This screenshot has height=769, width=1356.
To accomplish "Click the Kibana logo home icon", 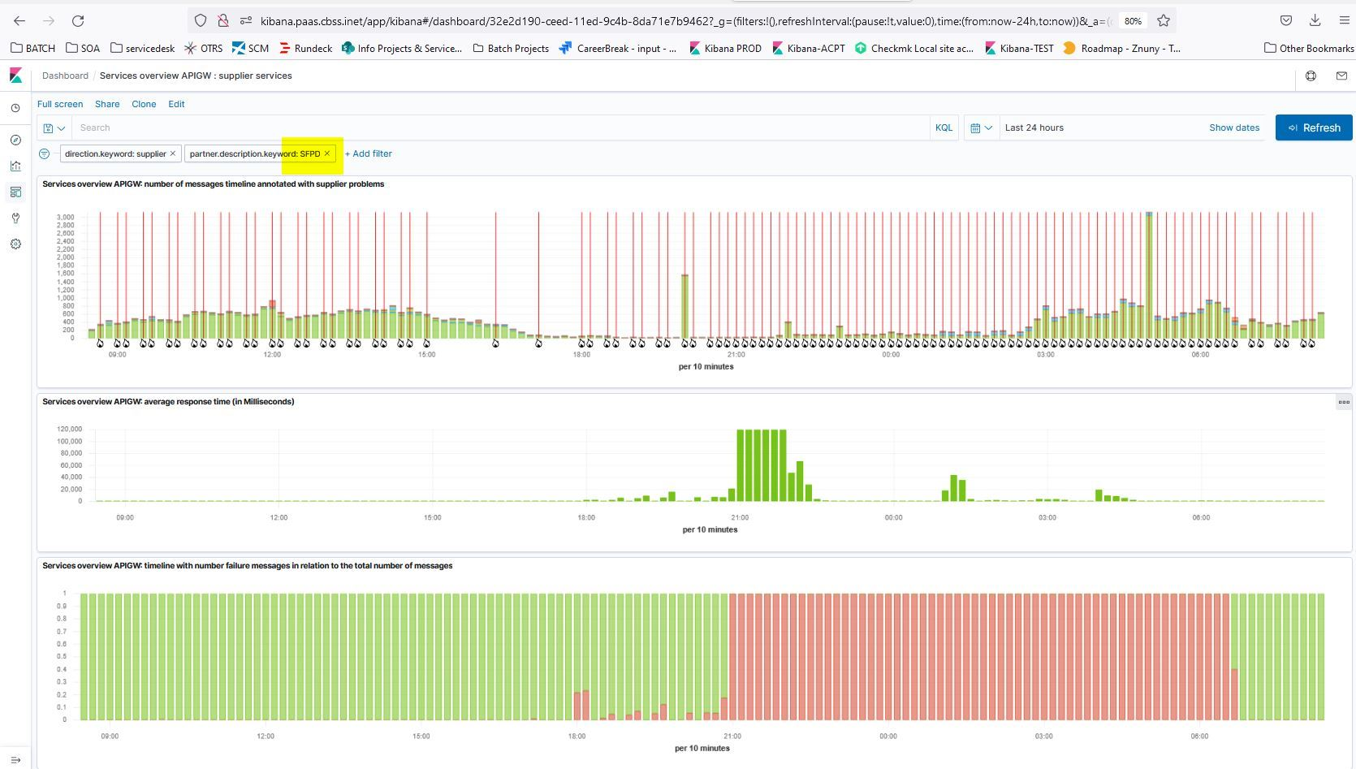I will [15, 76].
